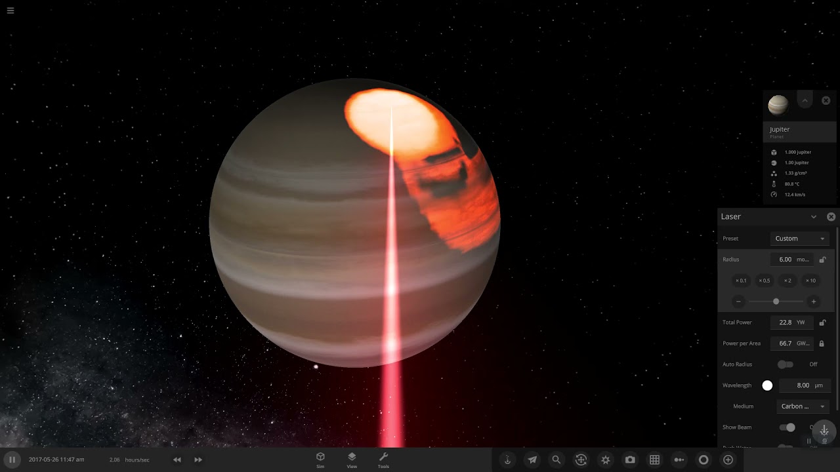Speed up simulation time speed
The width and height of the screenshot is (840, 472).
pyautogui.click(x=198, y=460)
